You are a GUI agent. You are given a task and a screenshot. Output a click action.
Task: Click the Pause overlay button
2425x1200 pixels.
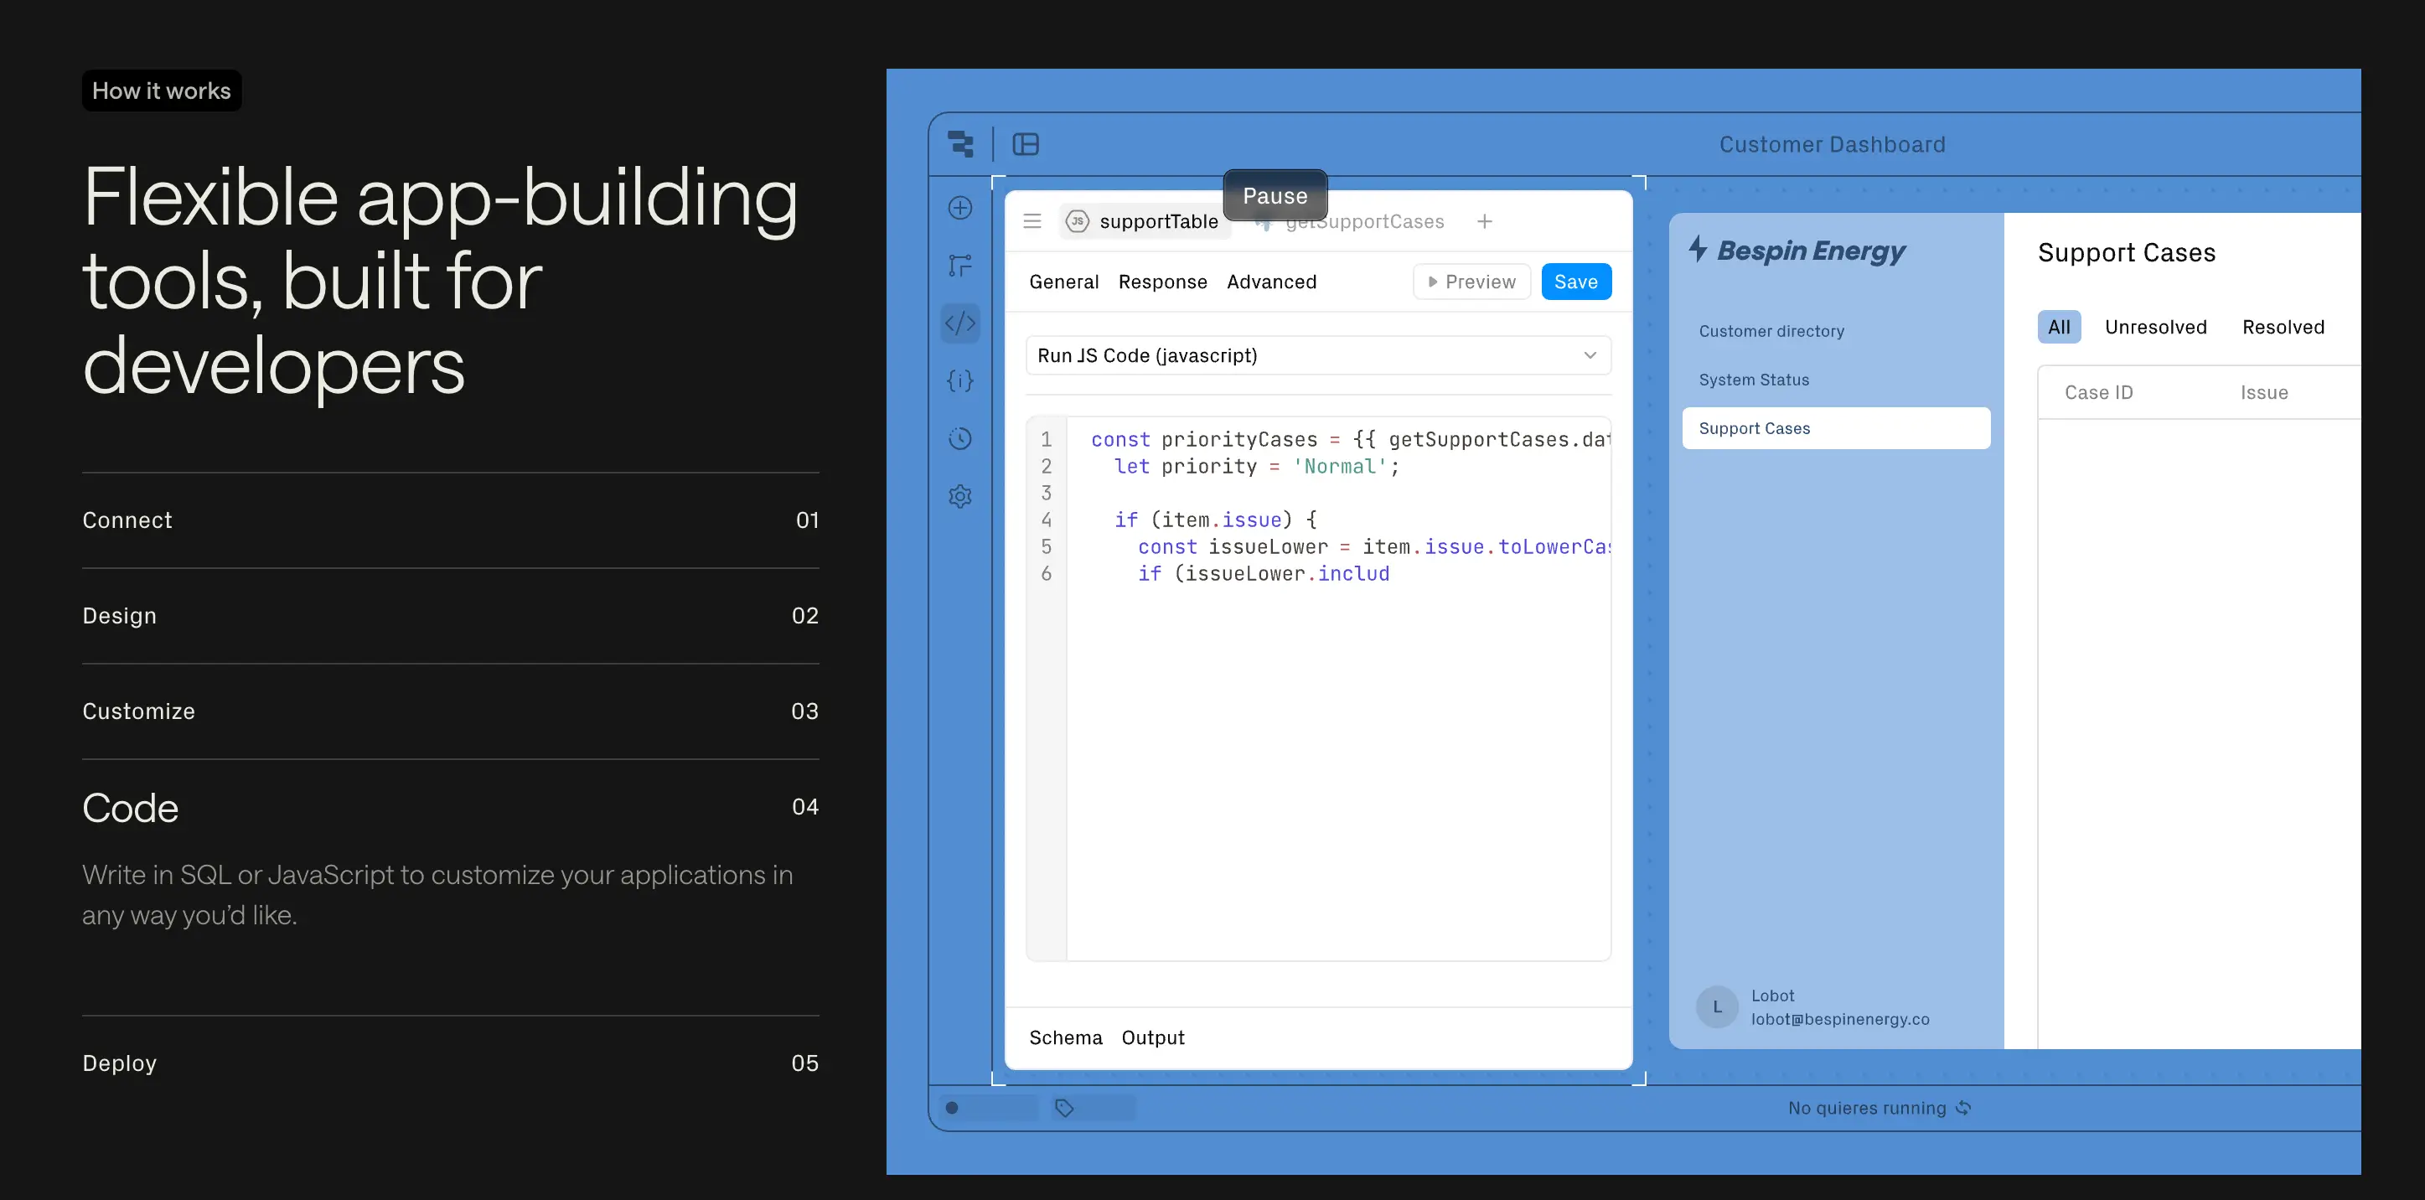click(x=1275, y=194)
